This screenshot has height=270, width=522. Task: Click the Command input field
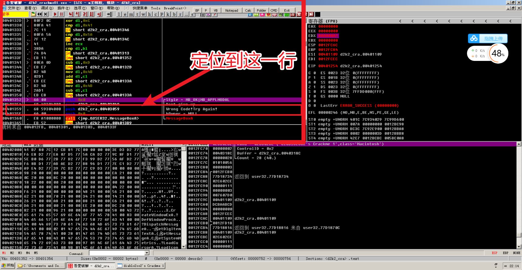click(x=117, y=253)
